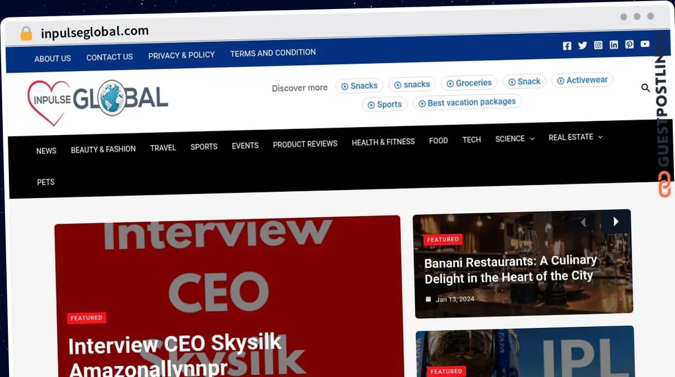Select Events category
This screenshot has width=675, height=377.
tap(245, 145)
